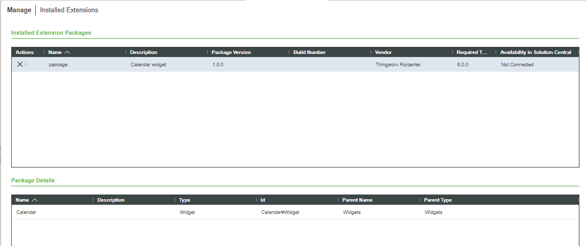
Task: Select the '1.0.0' version cell
Action: 218,64
